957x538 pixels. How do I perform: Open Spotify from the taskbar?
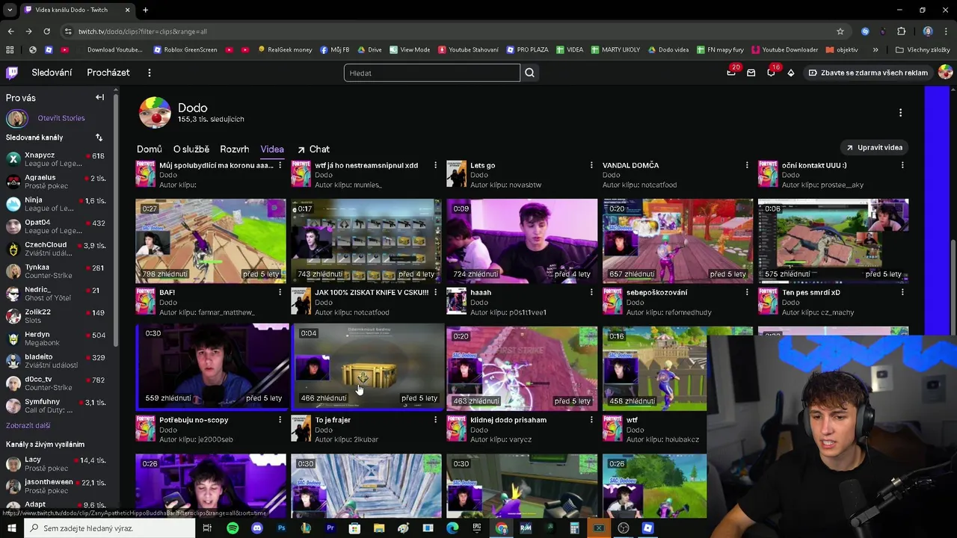[x=233, y=528]
